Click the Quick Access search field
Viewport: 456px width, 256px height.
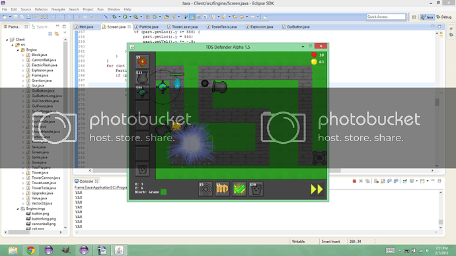point(386,17)
